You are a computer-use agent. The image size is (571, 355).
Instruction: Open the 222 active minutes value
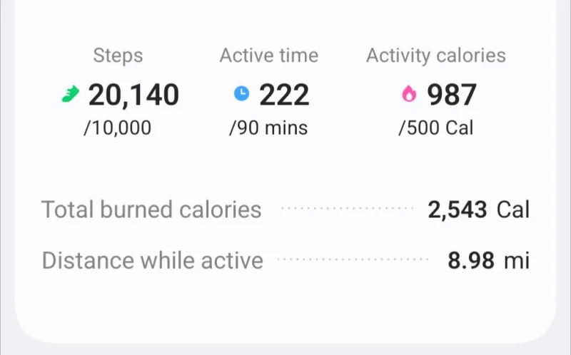tap(284, 95)
